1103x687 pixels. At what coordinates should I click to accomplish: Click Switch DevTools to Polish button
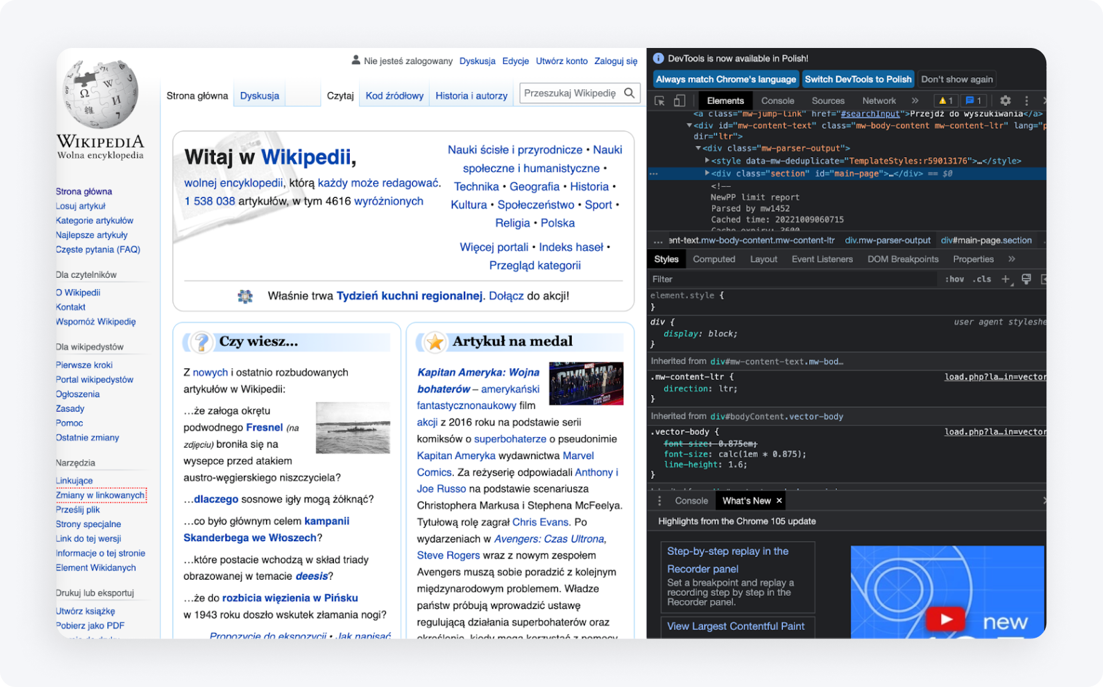(x=858, y=79)
